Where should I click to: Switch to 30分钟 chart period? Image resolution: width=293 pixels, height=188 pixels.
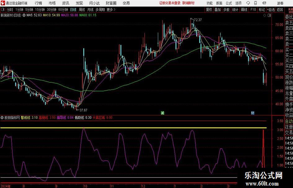(x=51, y=10)
